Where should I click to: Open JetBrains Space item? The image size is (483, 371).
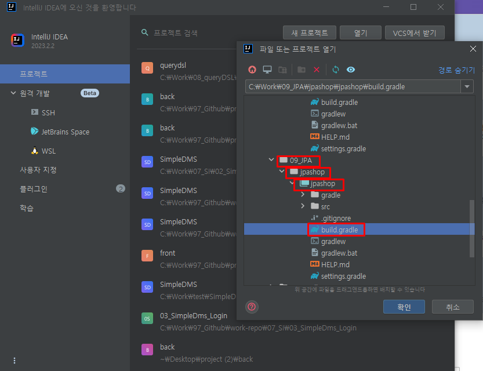[x=60, y=132]
